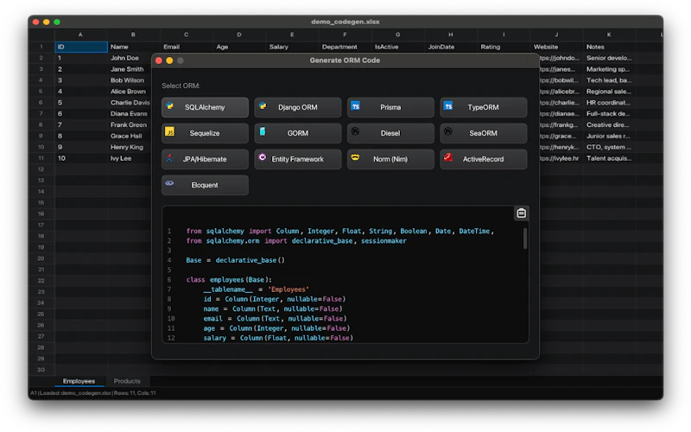Click the Notes header cell

coord(610,47)
